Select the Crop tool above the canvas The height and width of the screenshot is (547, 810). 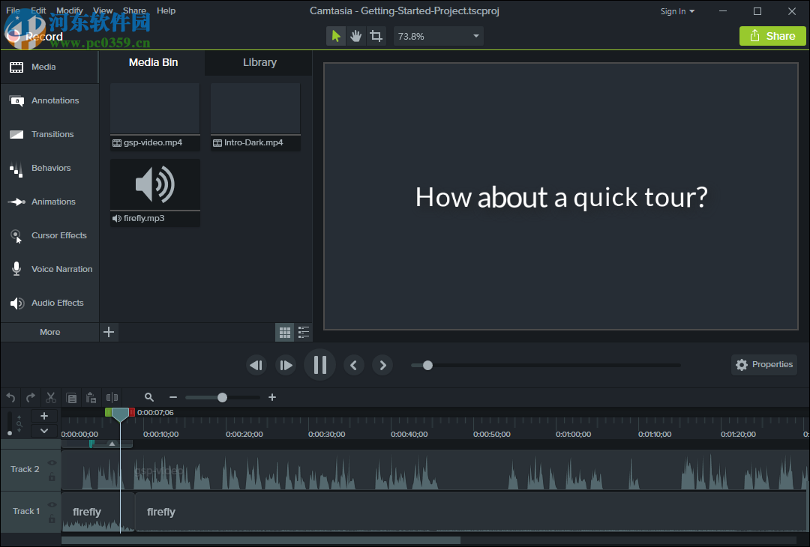click(x=376, y=35)
